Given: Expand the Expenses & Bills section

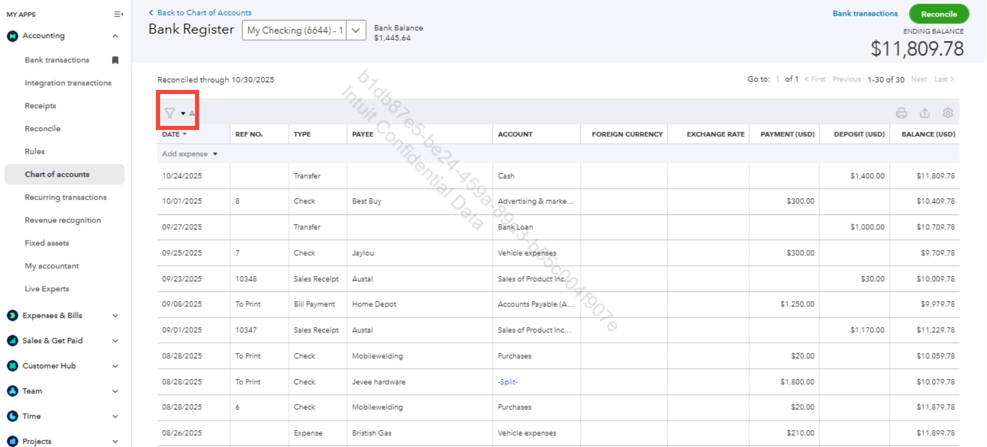Looking at the screenshot, I should 115,315.
